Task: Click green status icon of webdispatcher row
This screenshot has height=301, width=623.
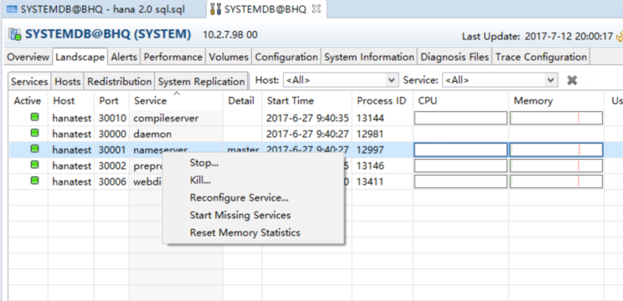Action: coord(35,181)
